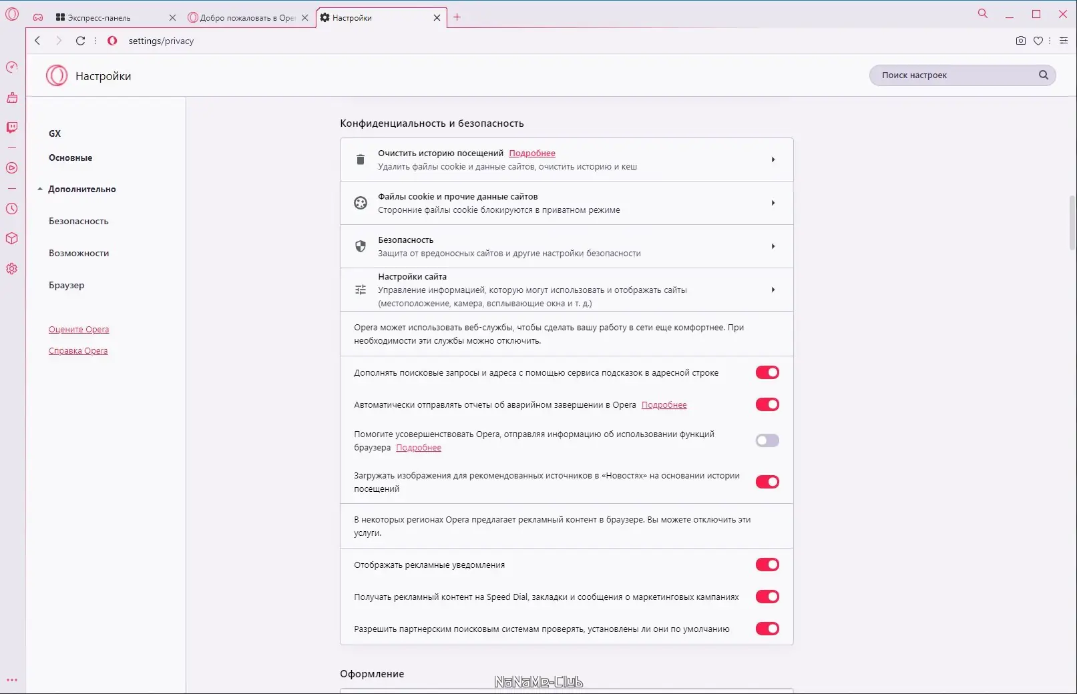
Task: Open GX Control speedometer panel in sidebar
Action: coord(12,67)
